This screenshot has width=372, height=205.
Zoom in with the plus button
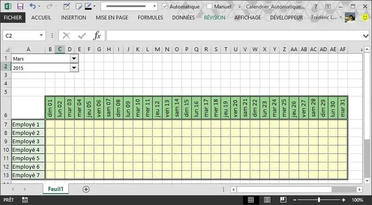pyautogui.click(x=344, y=200)
